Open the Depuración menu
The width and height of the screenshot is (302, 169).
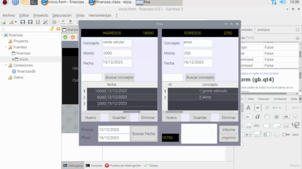[62, 15]
